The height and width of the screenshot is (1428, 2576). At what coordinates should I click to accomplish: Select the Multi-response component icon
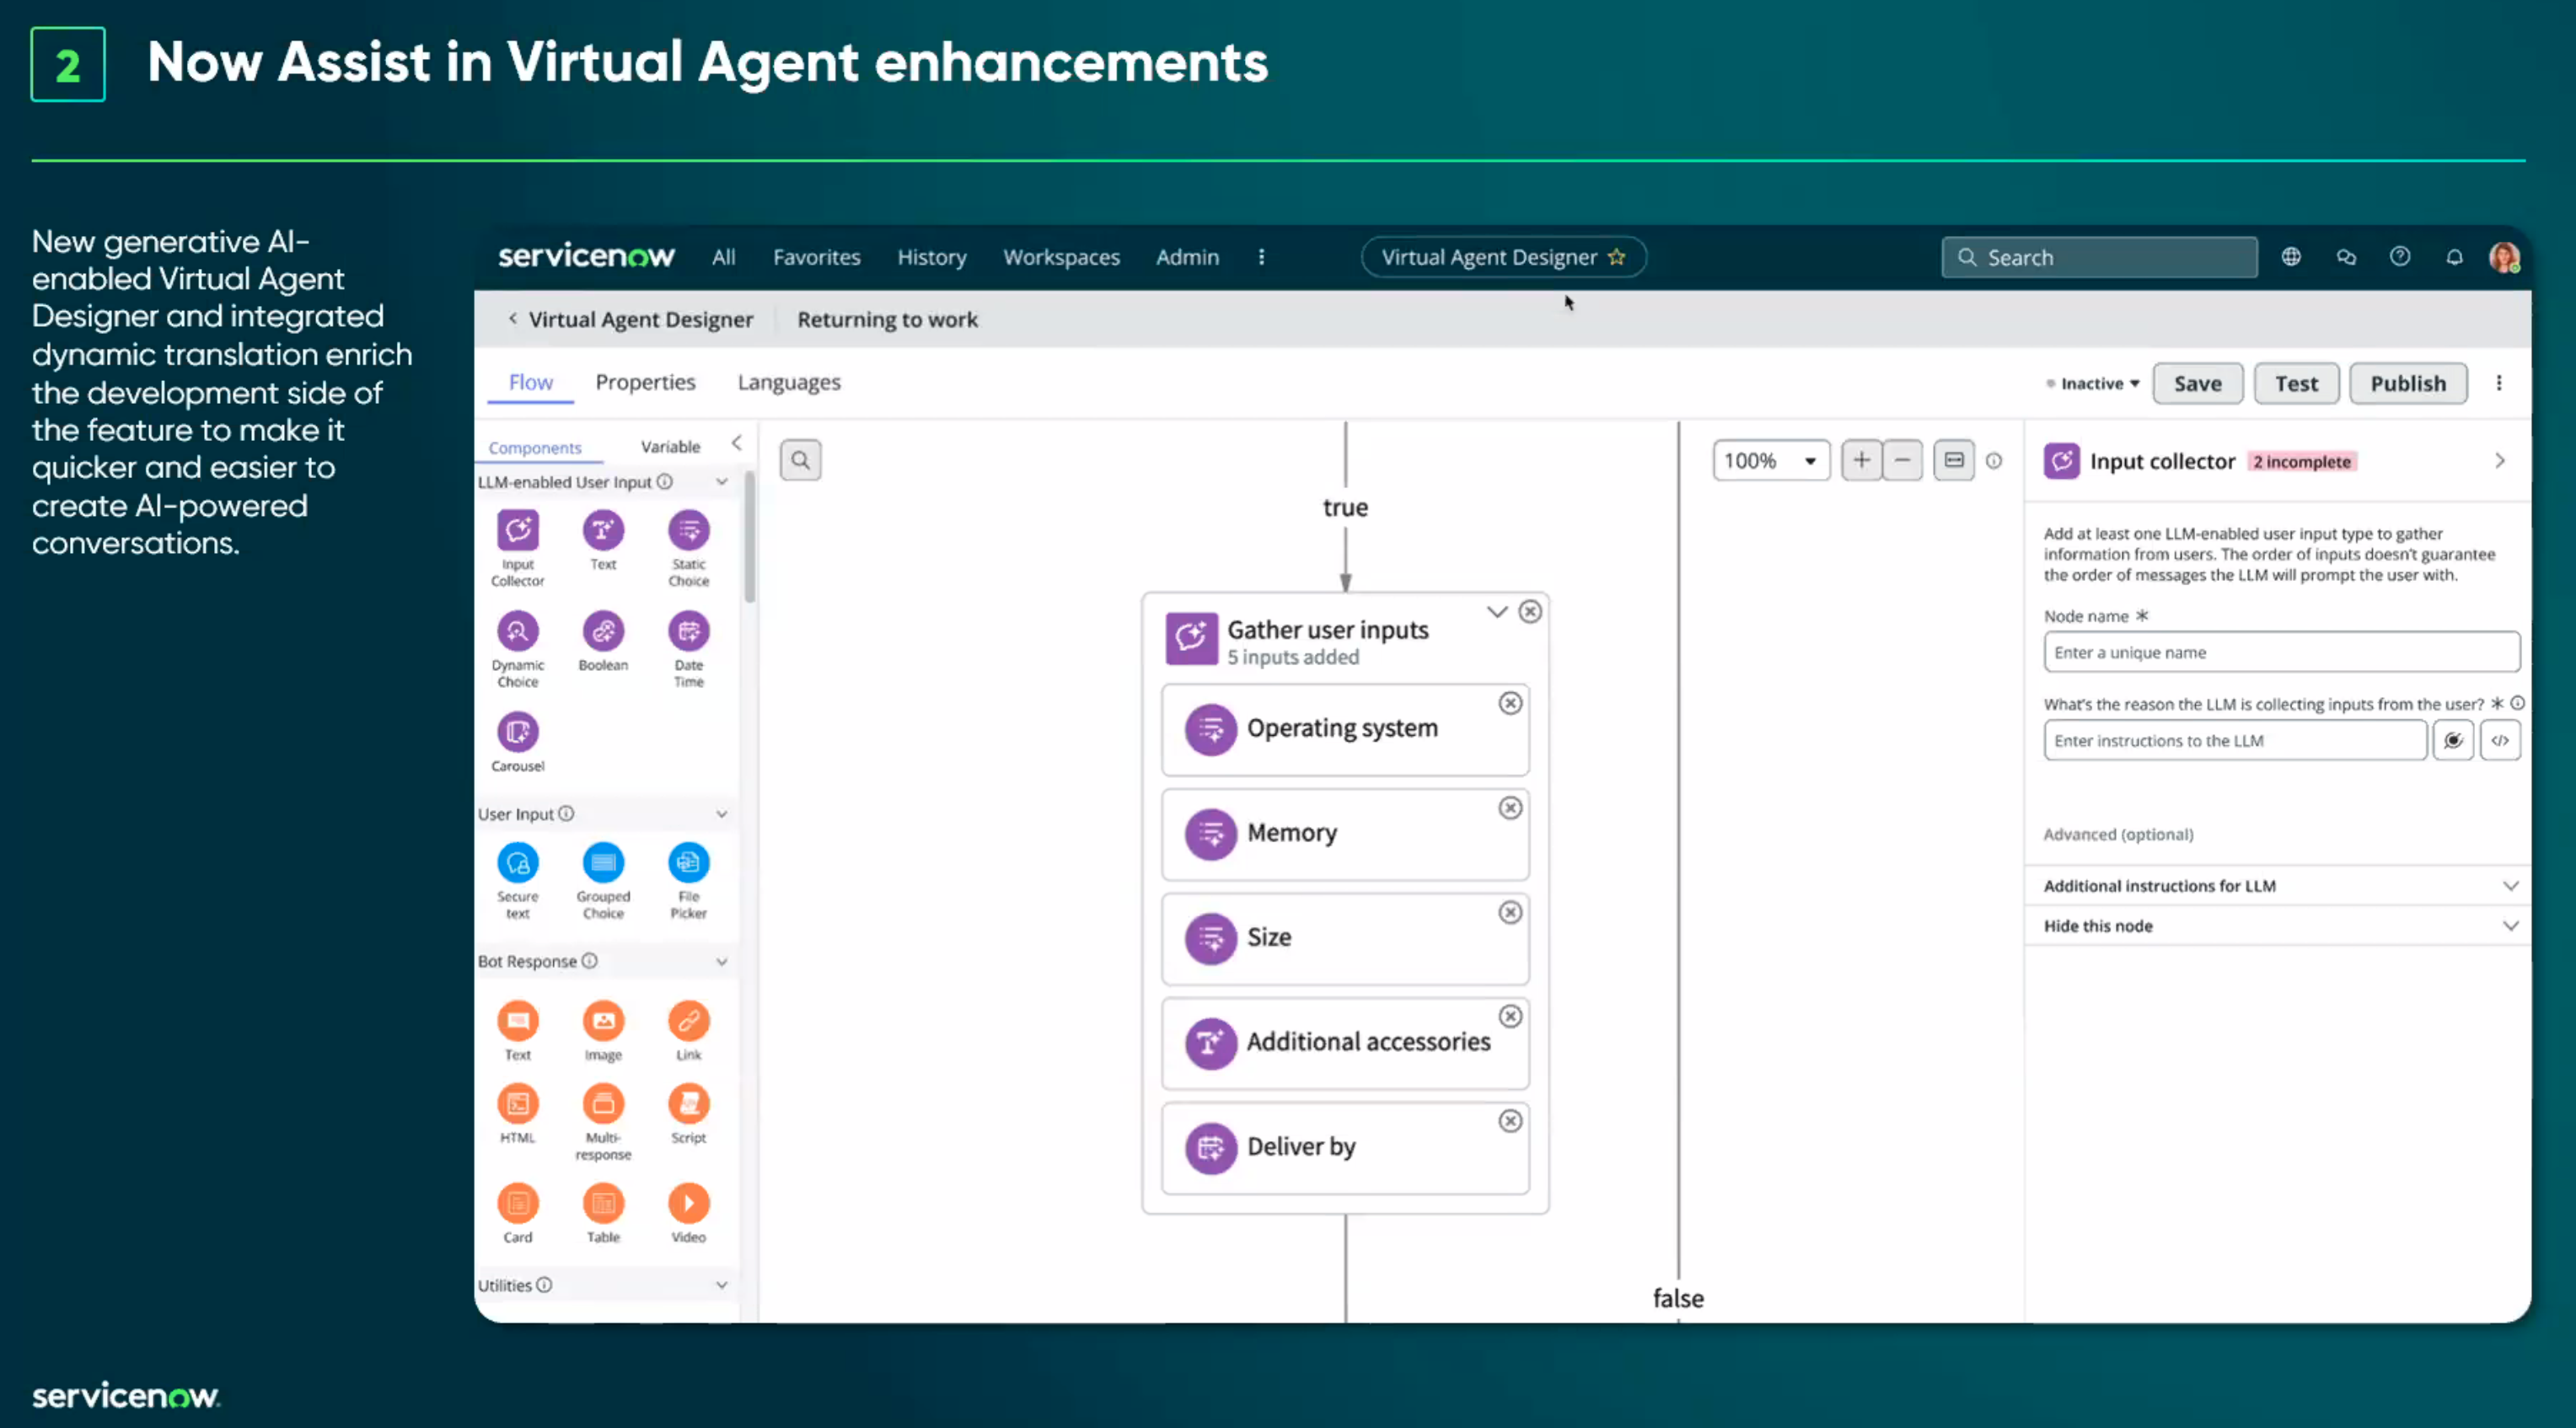click(x=603, y=1104)
